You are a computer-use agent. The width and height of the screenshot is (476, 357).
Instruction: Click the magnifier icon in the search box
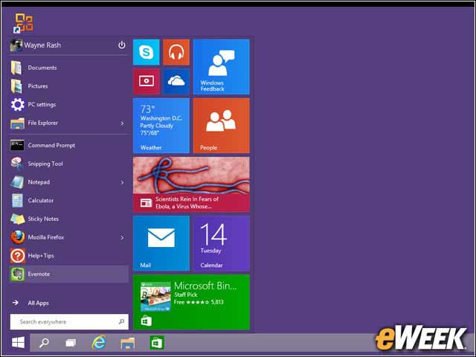121,321
